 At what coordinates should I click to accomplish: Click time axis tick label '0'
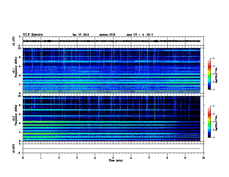click(23, 158)
